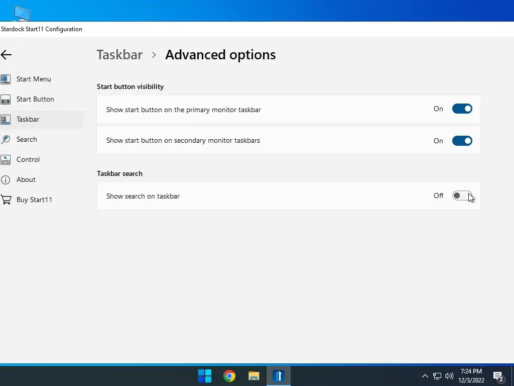Open the Control settings section
Image resolution: width=514 pixels, height=386 pixels.
[28, 159]
